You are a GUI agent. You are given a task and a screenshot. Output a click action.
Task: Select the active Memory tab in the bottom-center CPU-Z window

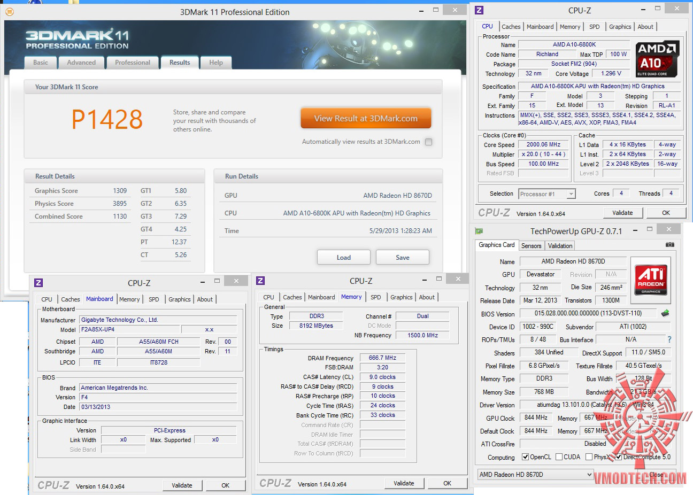[351, 297]
